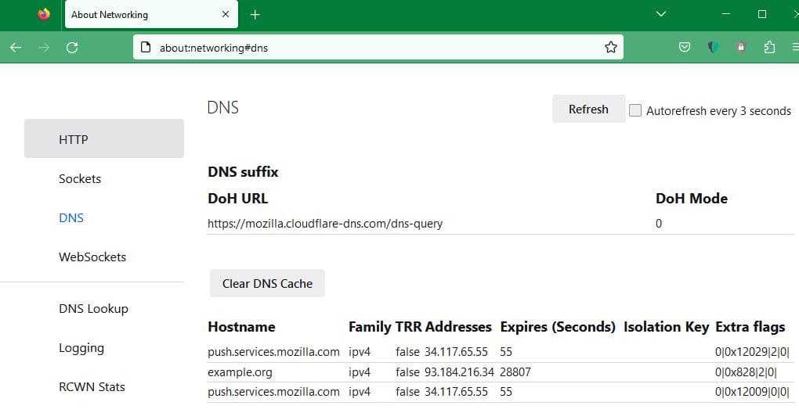Close the About Networking tab
This screenshot has width=799, height=420.
point(226,14)
